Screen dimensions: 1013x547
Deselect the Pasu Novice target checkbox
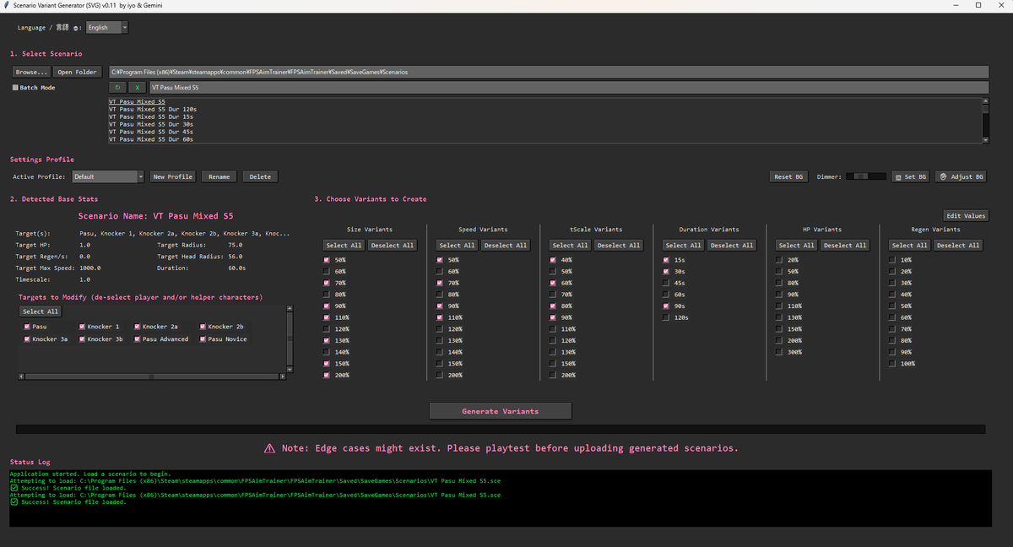(x=201, y=338)
